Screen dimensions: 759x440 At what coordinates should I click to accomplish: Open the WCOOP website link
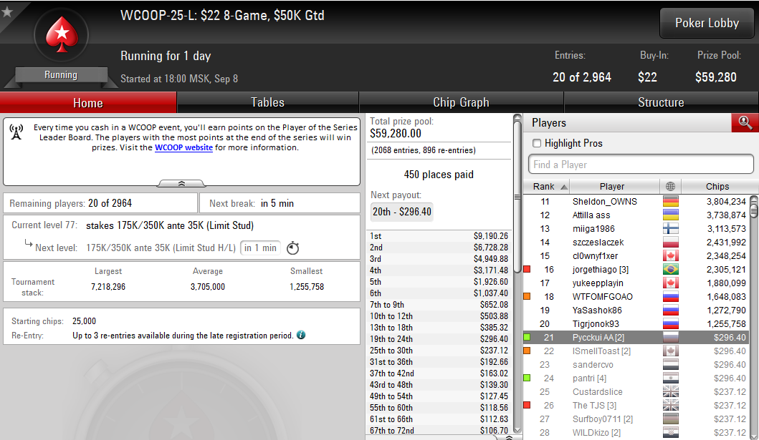(x=183, y=148)
